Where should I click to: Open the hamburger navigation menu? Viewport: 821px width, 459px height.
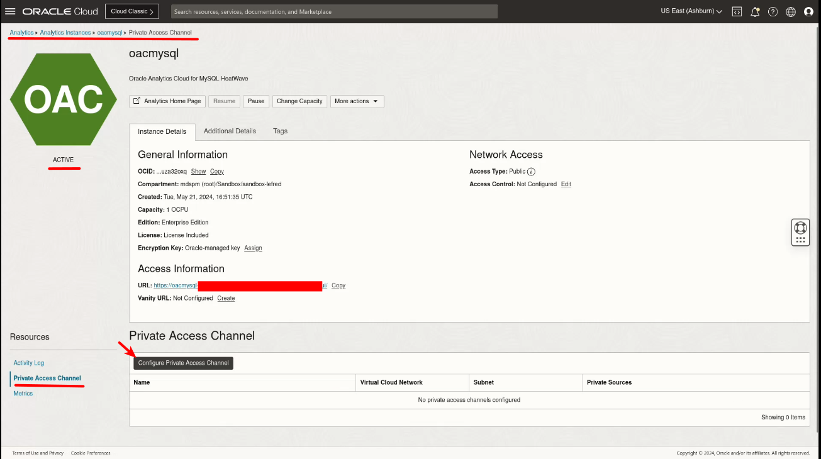[x=10, y=11]
